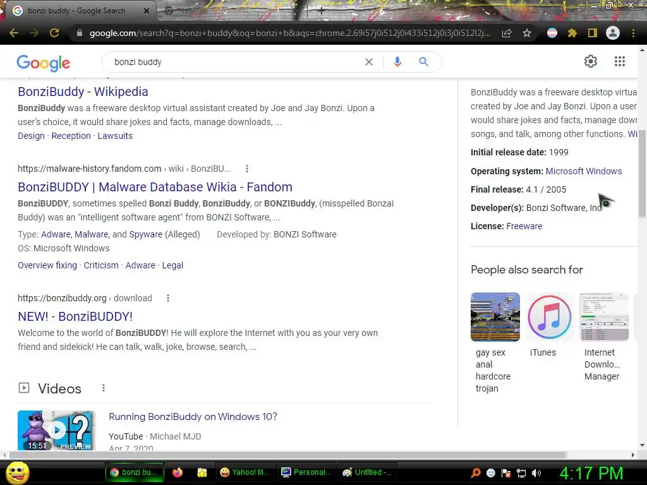Click the address bar URL
This screenshot has height=485, width=647.
[x=289, y=33]
